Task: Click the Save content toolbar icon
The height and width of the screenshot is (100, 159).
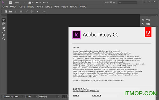Action: point(15,11)
